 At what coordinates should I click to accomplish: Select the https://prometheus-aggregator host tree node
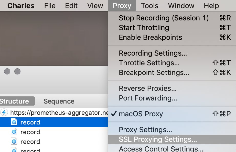click(x=54, y=112)
